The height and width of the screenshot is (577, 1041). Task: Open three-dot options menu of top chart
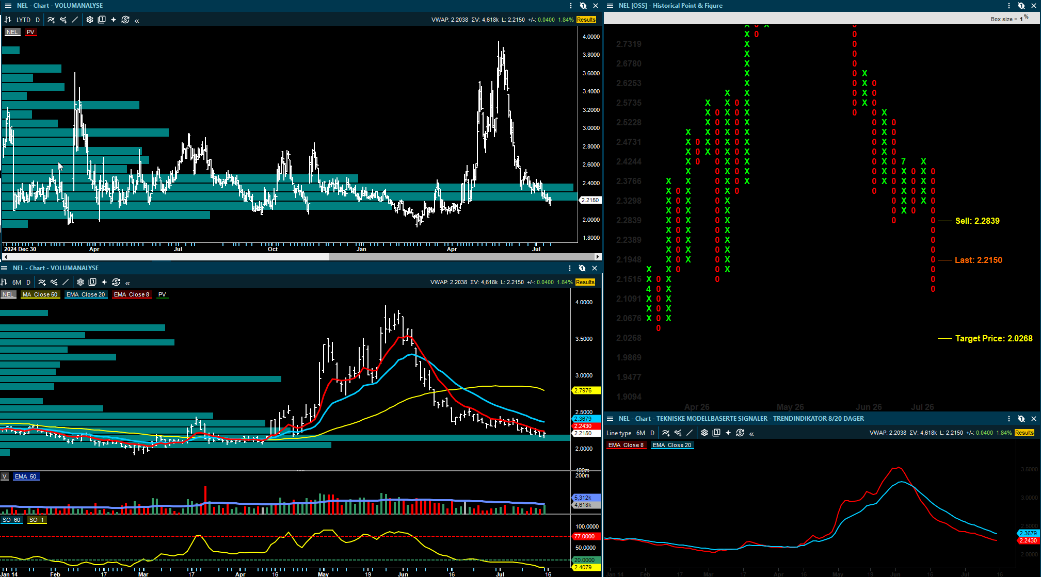(x=571, y=6)
